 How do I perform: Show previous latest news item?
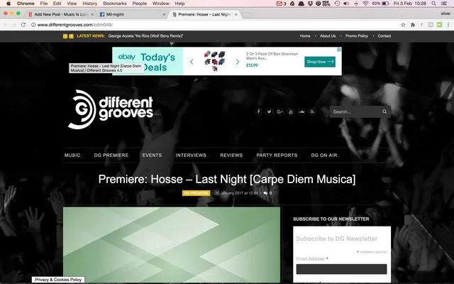[x=65, y=36]
